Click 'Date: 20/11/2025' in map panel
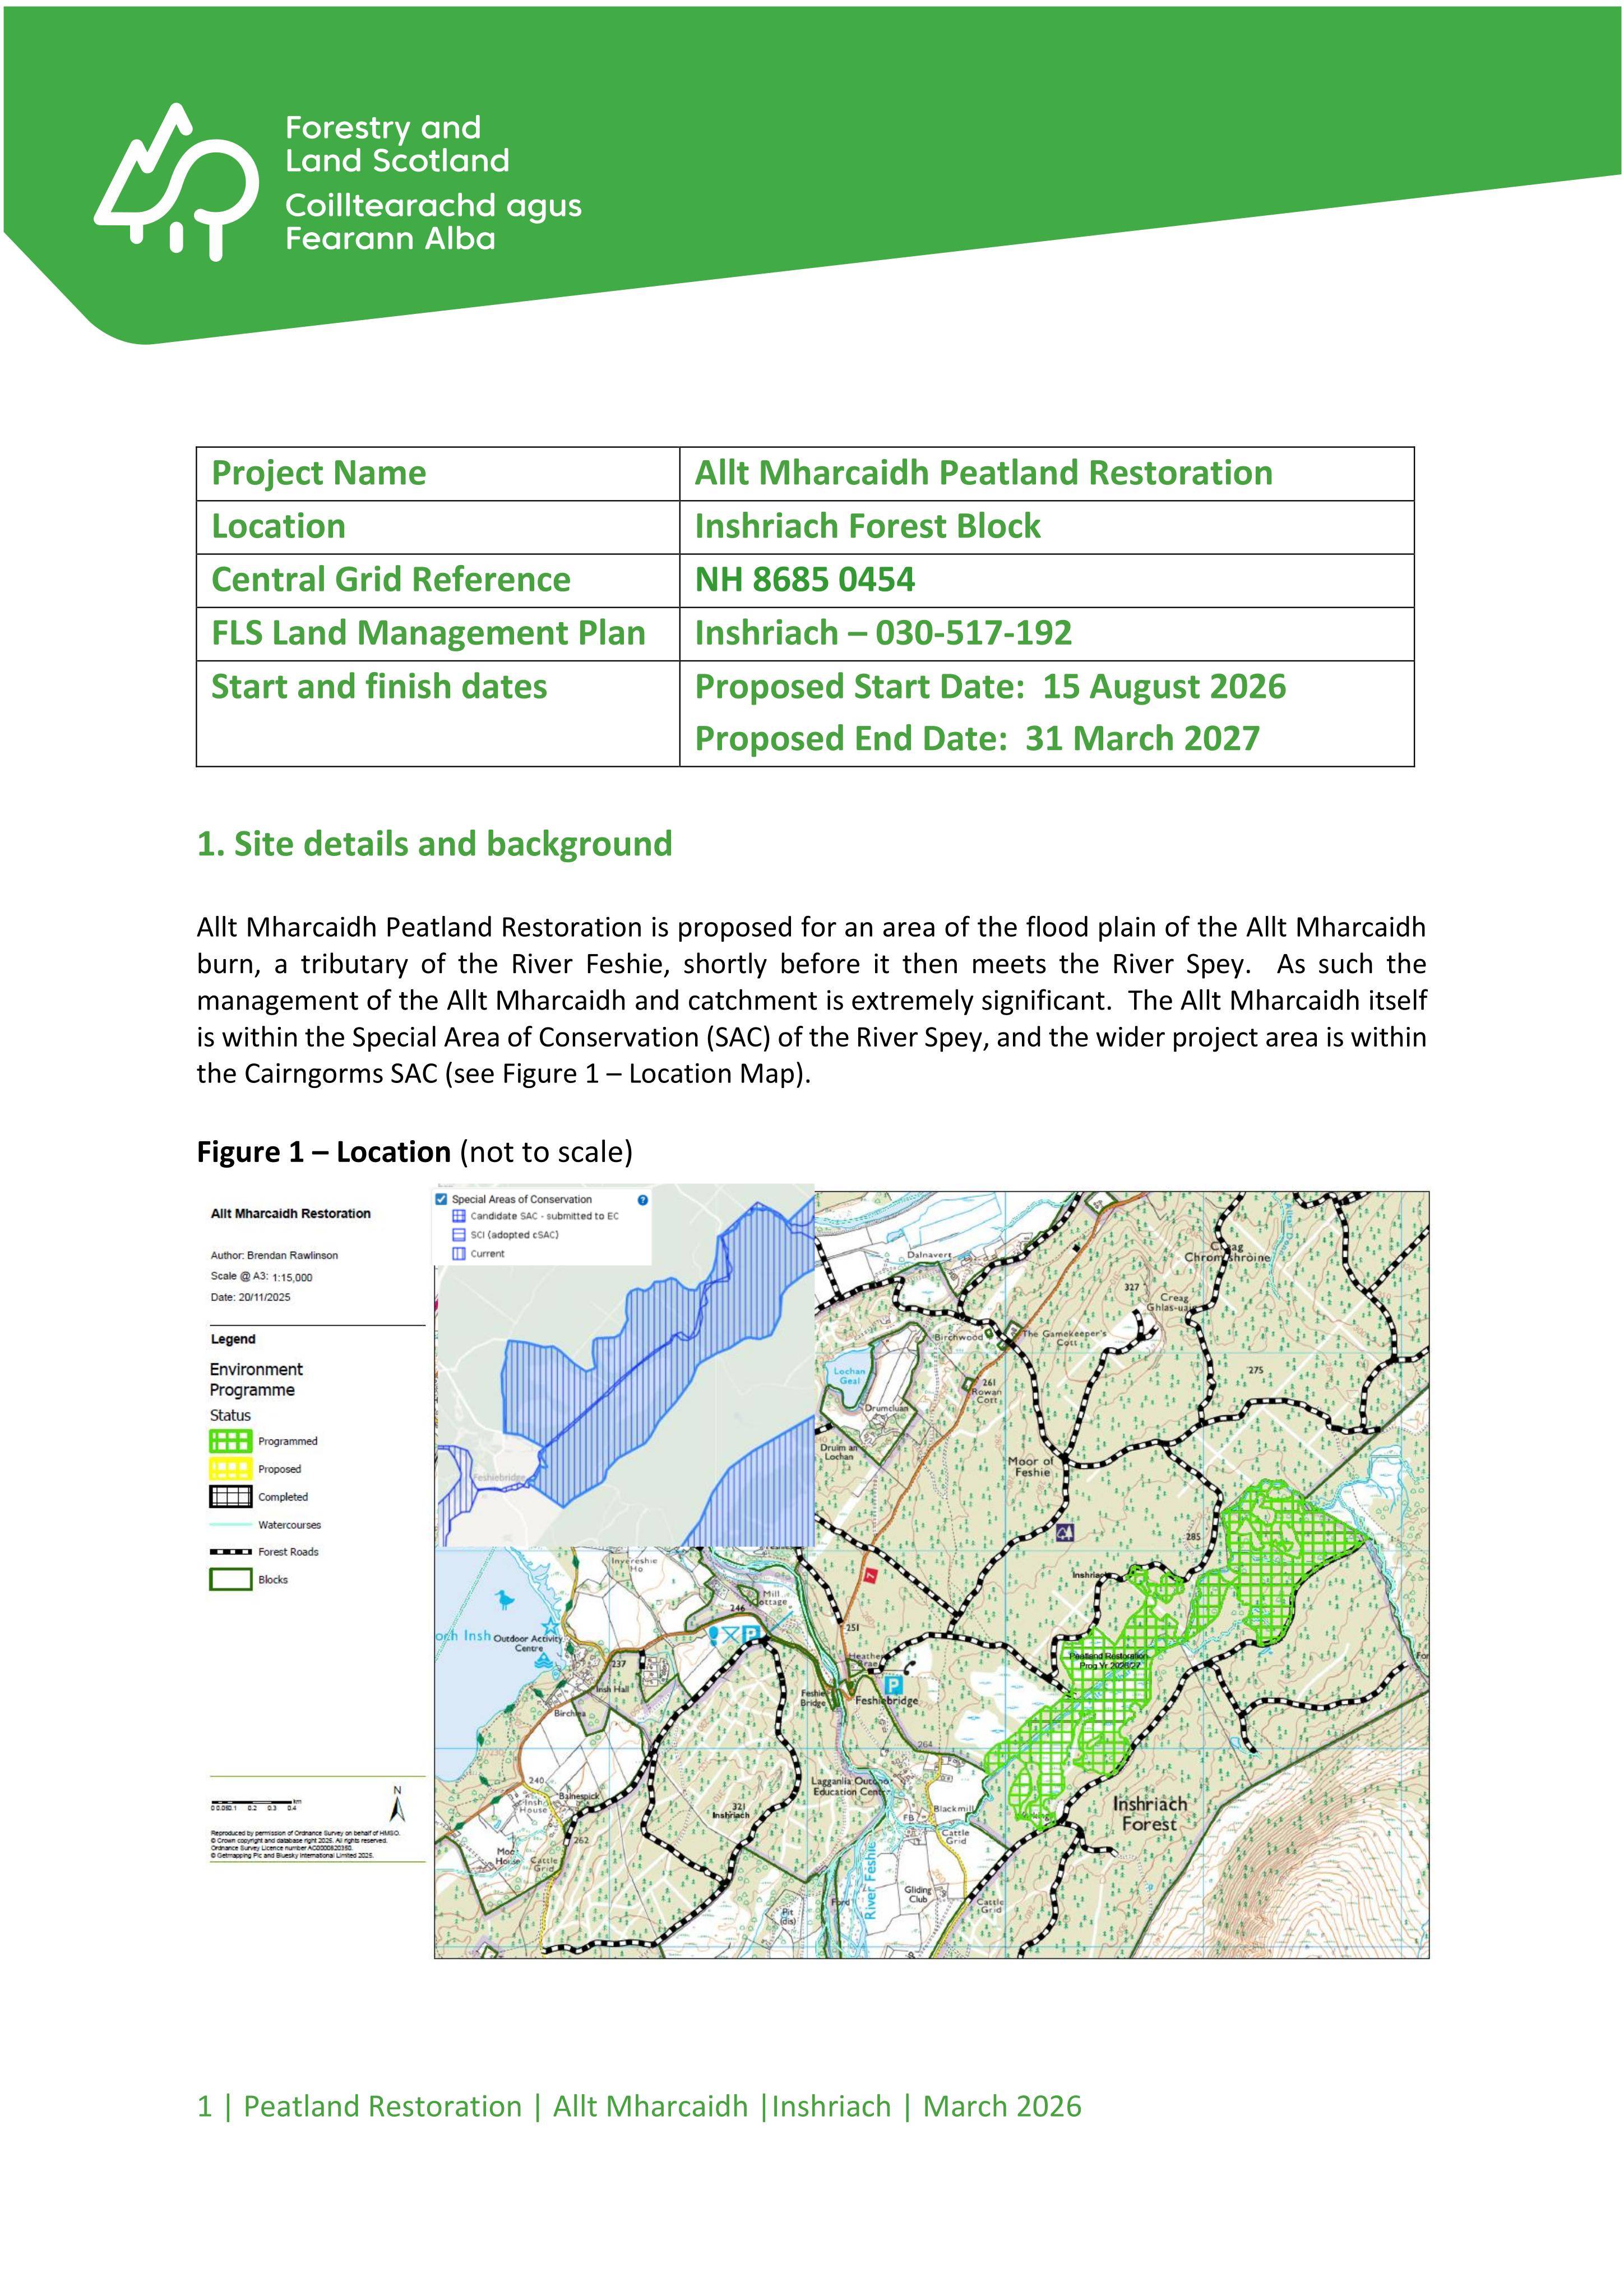 click(x=250, y=1297)
